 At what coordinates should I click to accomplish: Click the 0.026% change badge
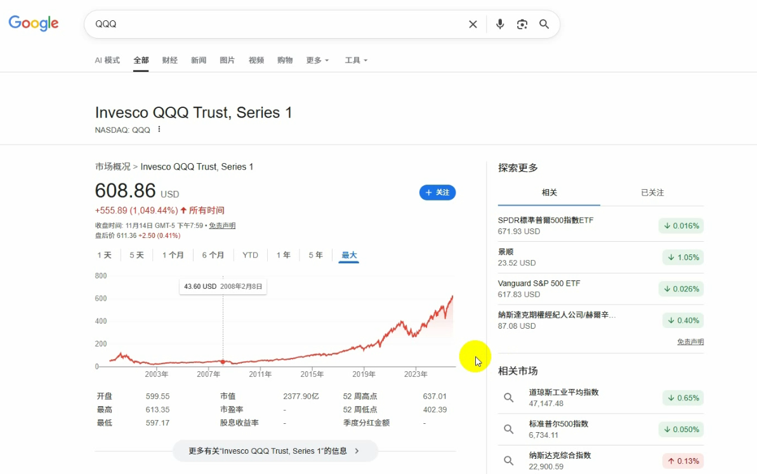point(681,289)
